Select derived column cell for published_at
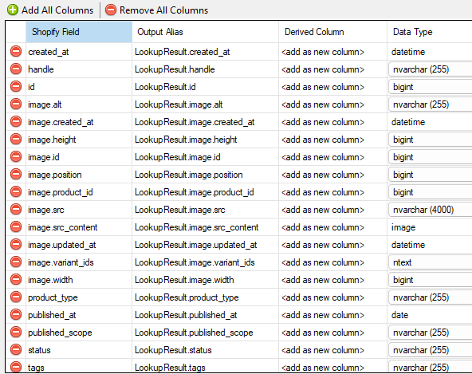Viewport: 472px width, 374px height. point(333,315)
